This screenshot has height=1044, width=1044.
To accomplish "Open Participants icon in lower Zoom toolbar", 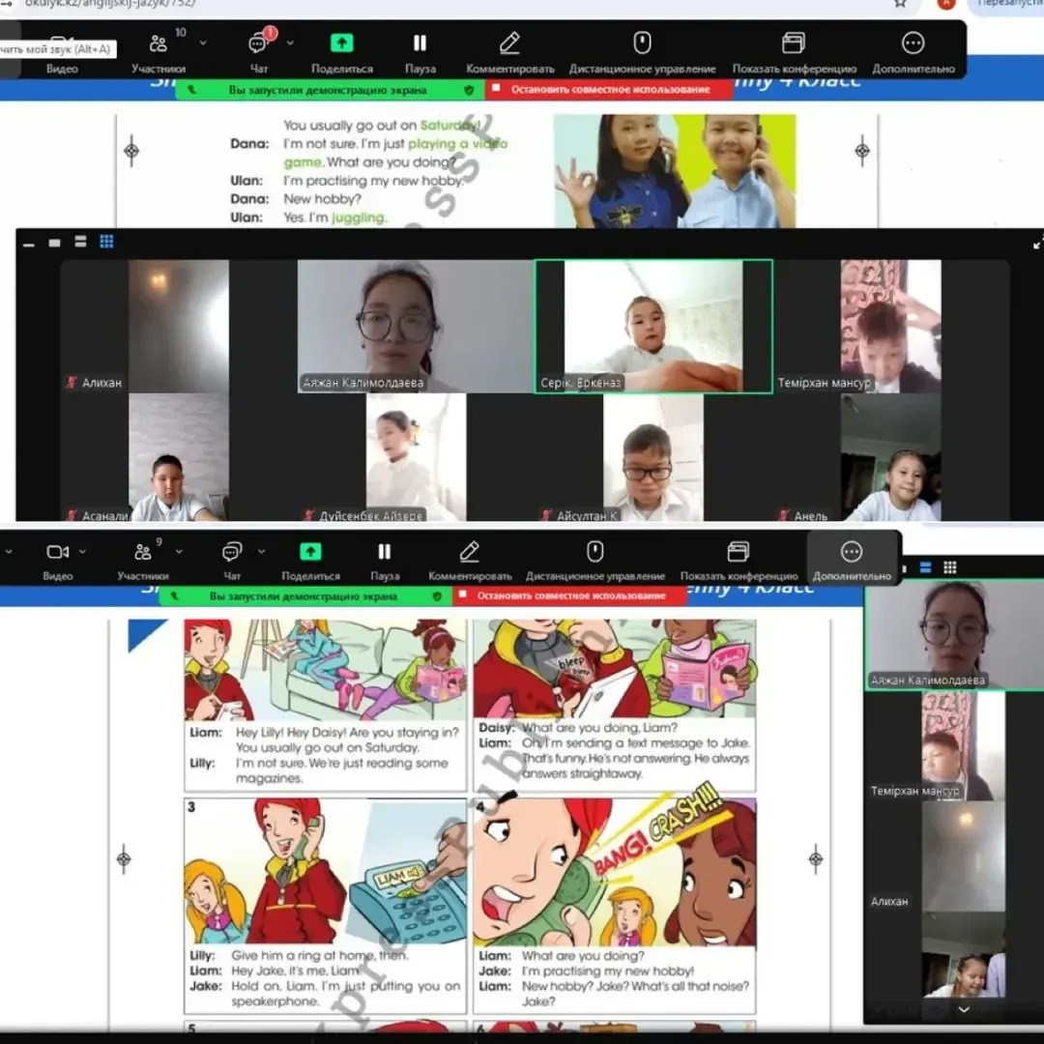I will pos(142,552).
